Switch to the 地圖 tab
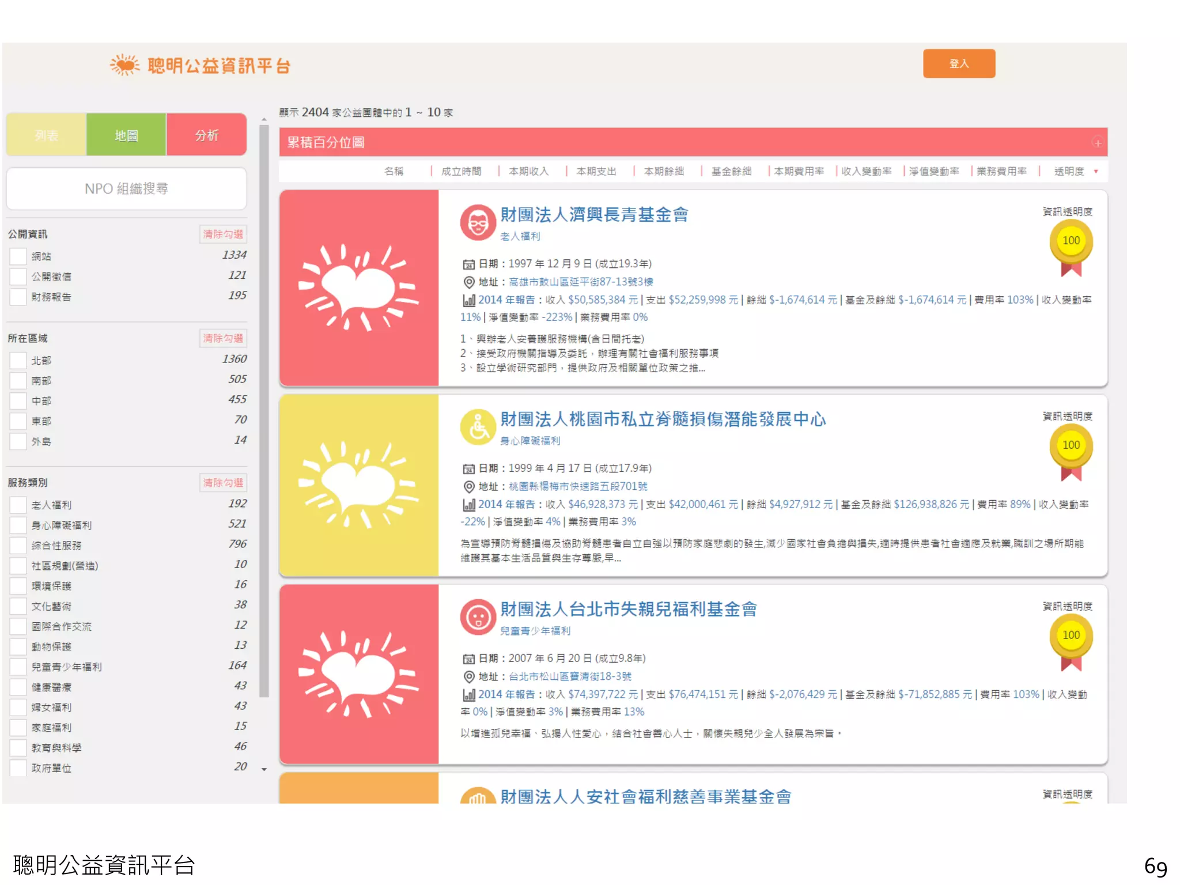 pyautogui.click(x=126, y=135)
